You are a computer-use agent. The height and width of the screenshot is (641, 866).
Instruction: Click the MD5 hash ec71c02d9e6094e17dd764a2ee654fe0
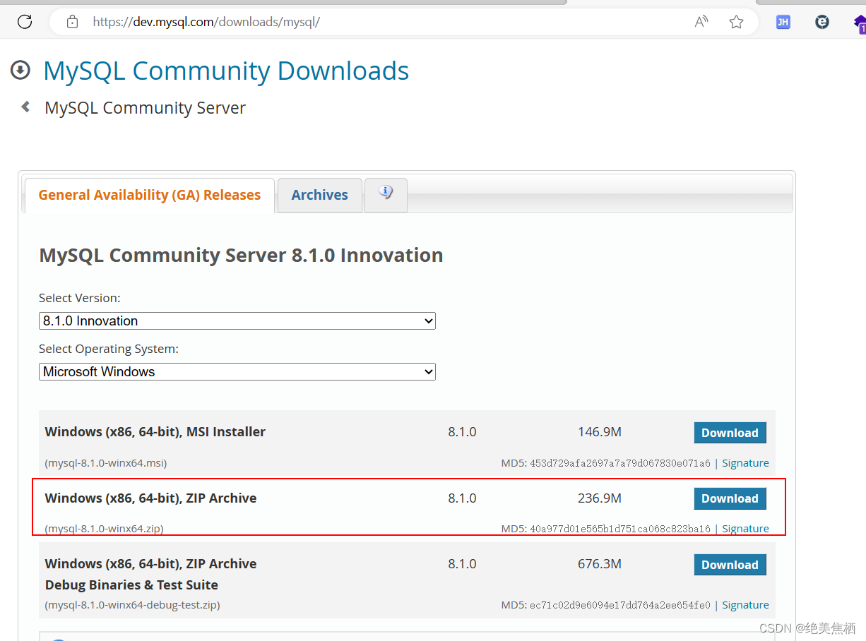tap(620, 605)
